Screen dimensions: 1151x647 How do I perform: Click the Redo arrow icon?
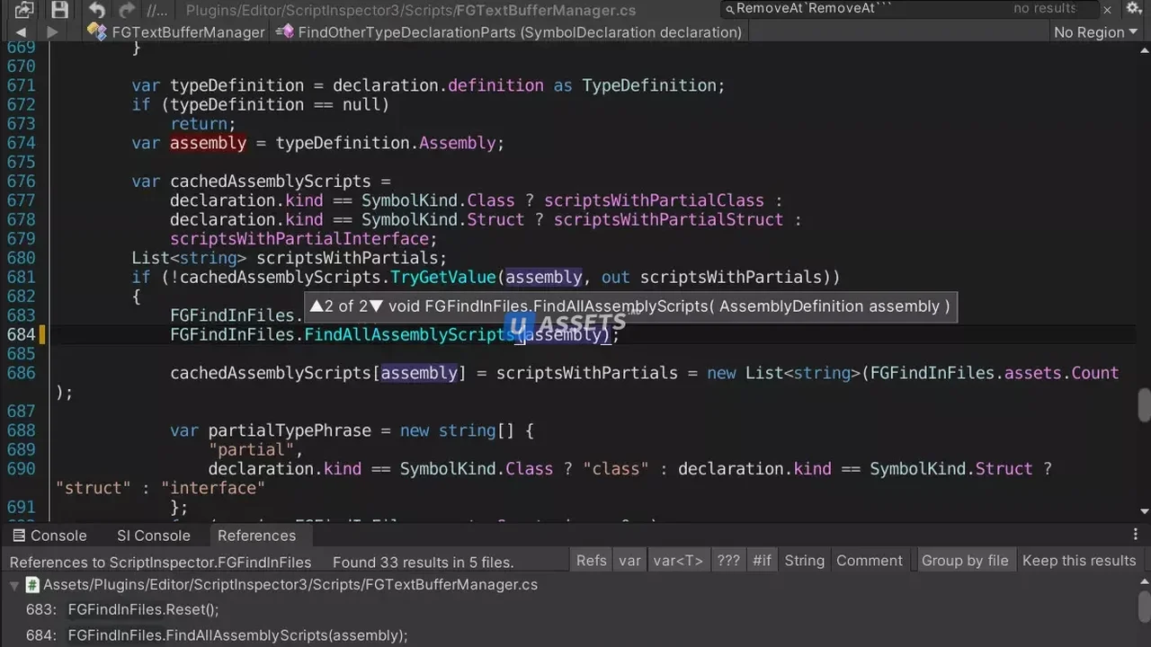(127, 11)
